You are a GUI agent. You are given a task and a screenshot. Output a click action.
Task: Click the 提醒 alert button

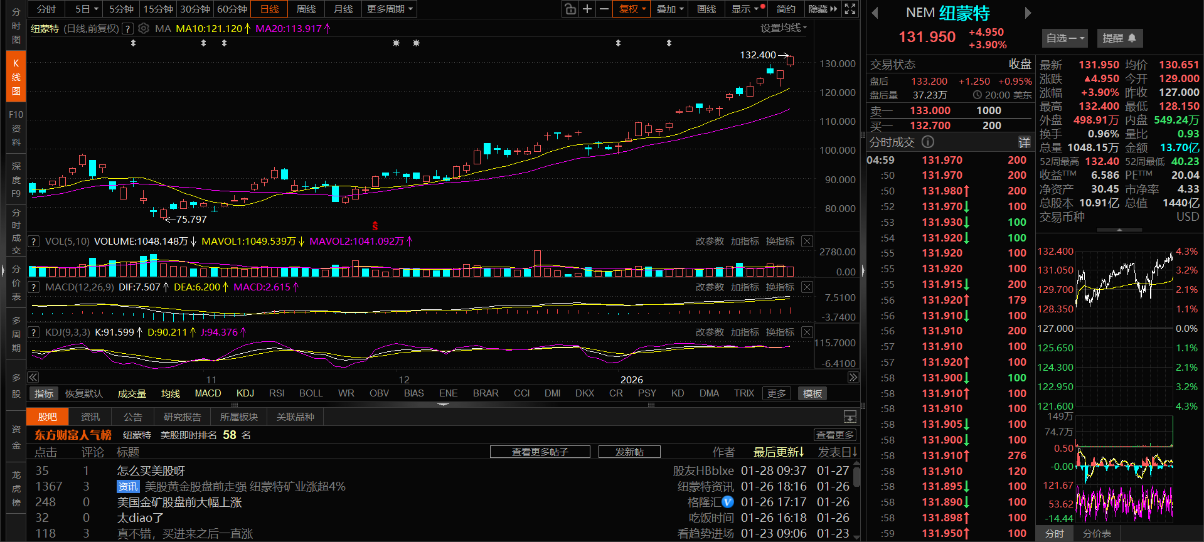1120,38
